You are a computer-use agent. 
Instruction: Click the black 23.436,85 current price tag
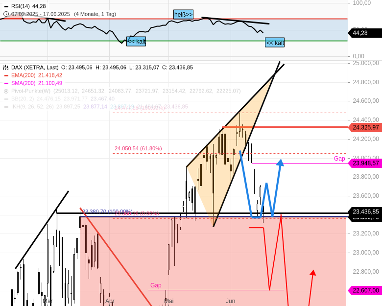(365, 212)
